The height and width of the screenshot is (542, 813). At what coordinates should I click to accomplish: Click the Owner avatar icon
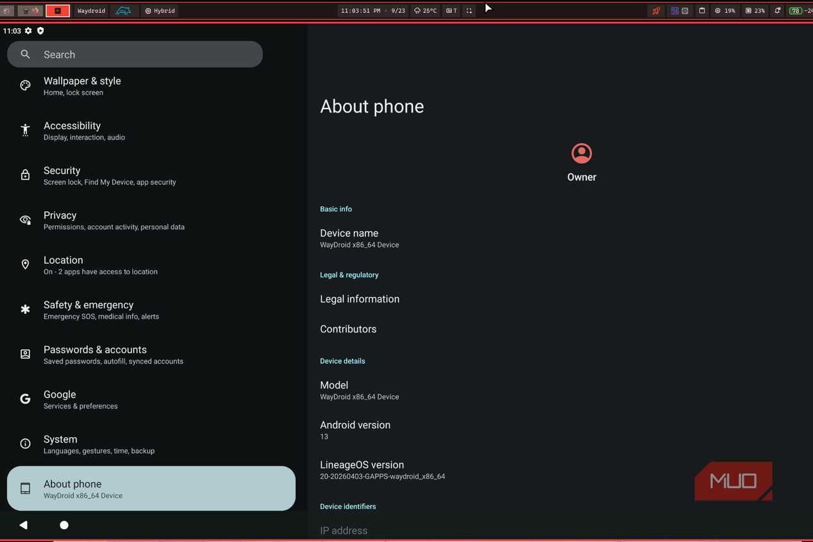[582, 153]
